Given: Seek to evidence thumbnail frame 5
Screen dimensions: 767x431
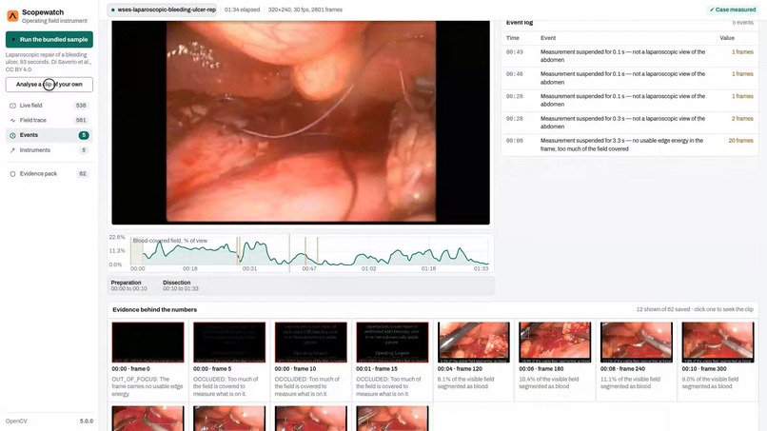Looking at the screenshot, I should [229, 343].
